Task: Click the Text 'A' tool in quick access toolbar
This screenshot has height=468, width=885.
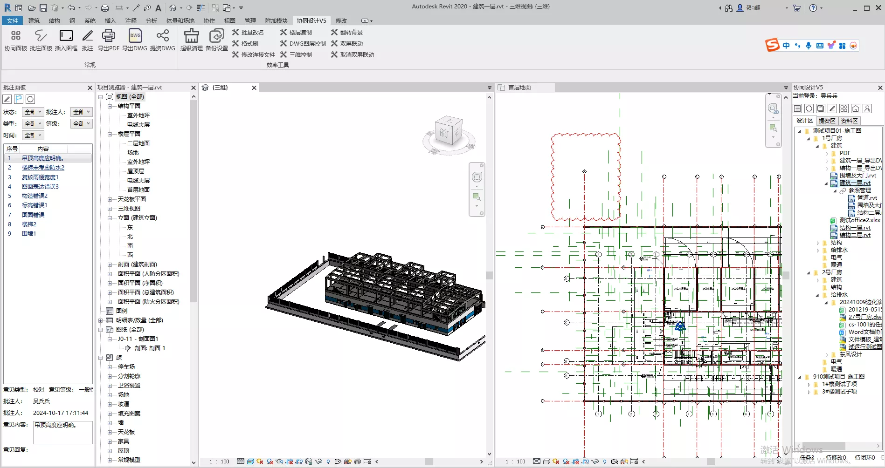Action: pos(159,8)
